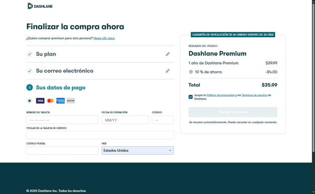Click the American Express logo

point(61,101)
